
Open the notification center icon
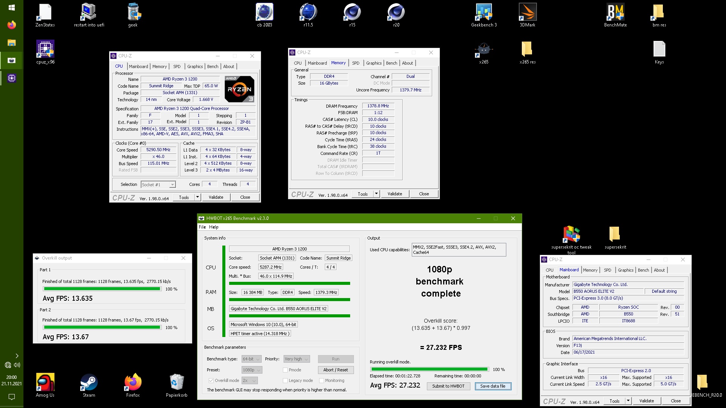point(11,397)
